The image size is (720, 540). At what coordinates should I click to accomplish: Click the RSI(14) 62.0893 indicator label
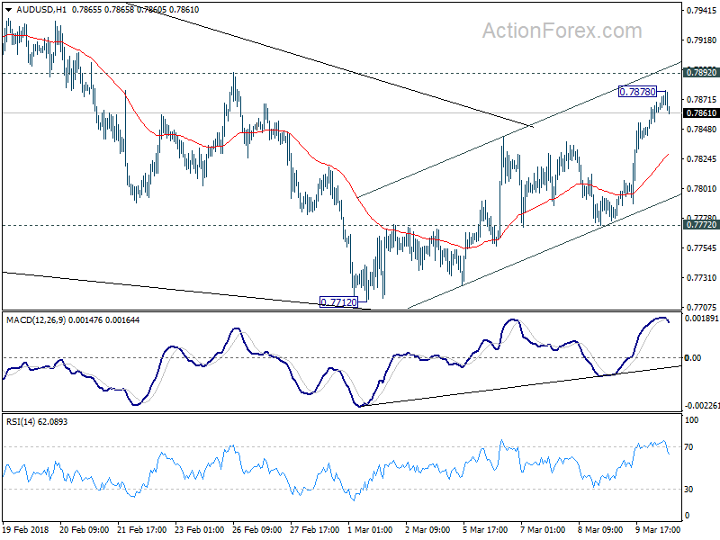coord(37,421)
